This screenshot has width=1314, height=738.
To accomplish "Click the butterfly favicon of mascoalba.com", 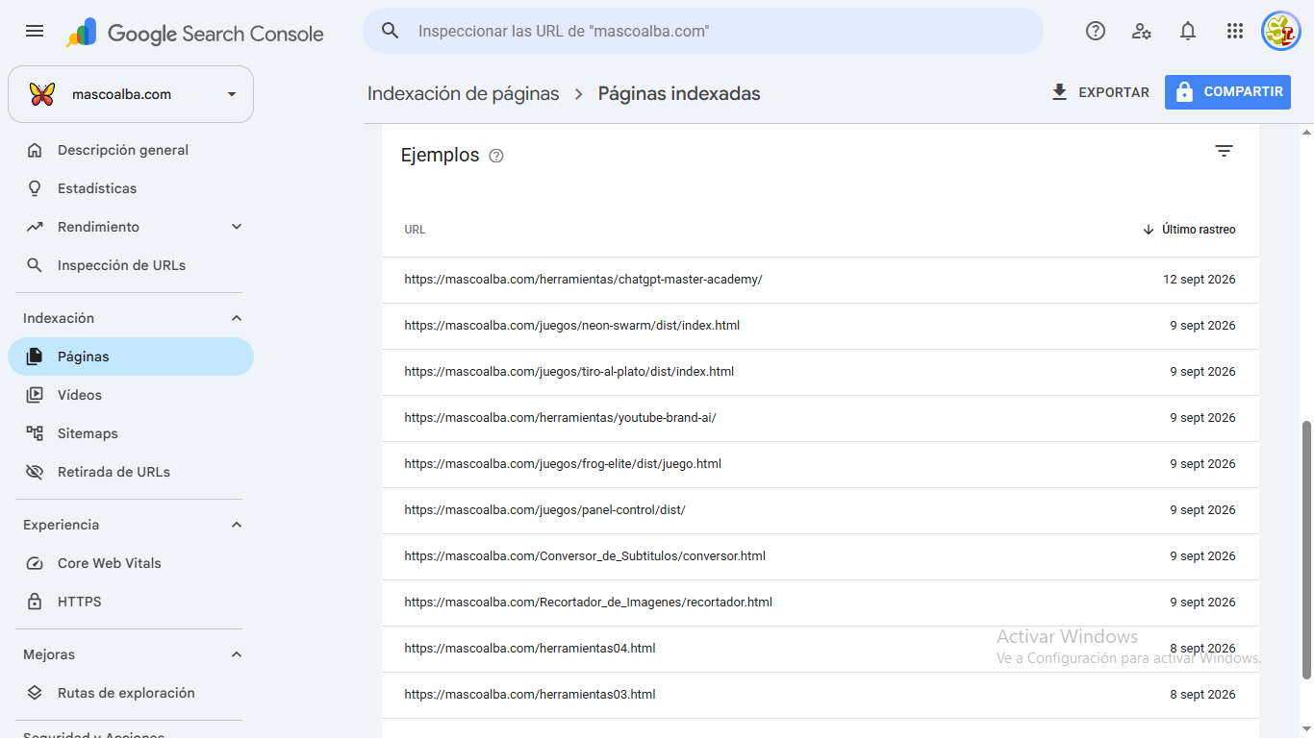I will coord(42,94).
